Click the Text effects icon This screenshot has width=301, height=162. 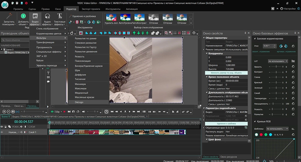(x=60, y=16)
